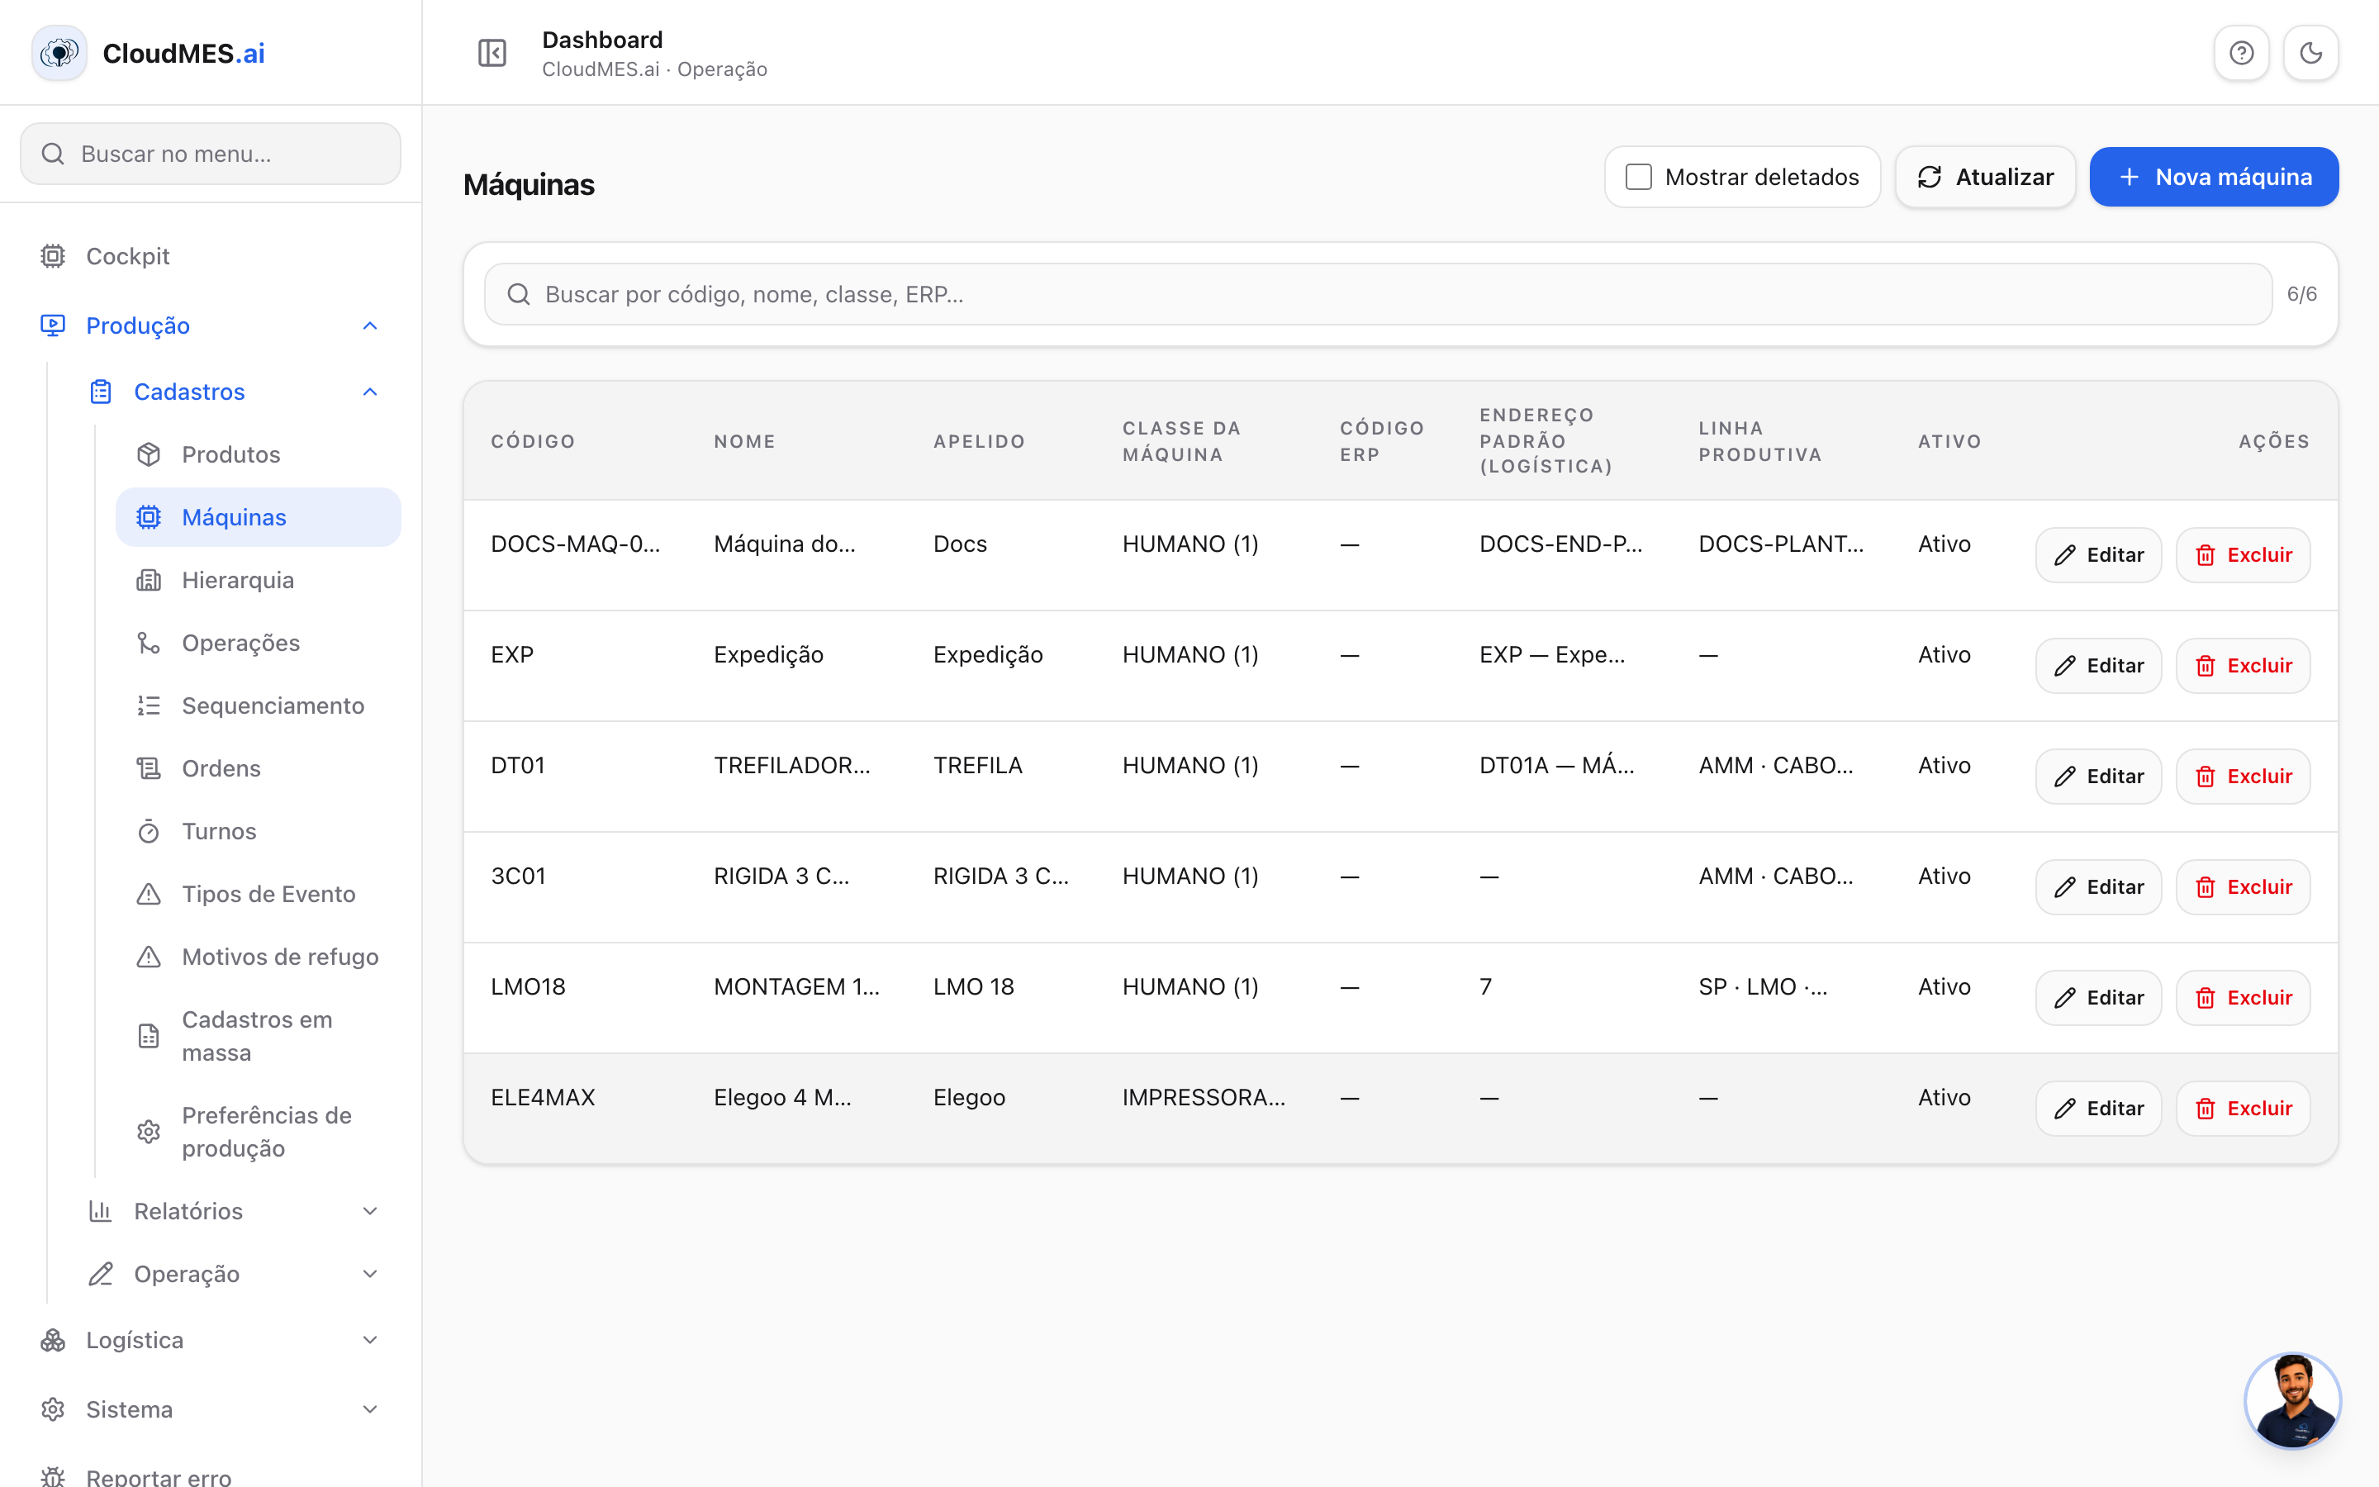Open the help question mark icon
The width and height of the screenshot is (2379, 1487).
(2241, 53)
